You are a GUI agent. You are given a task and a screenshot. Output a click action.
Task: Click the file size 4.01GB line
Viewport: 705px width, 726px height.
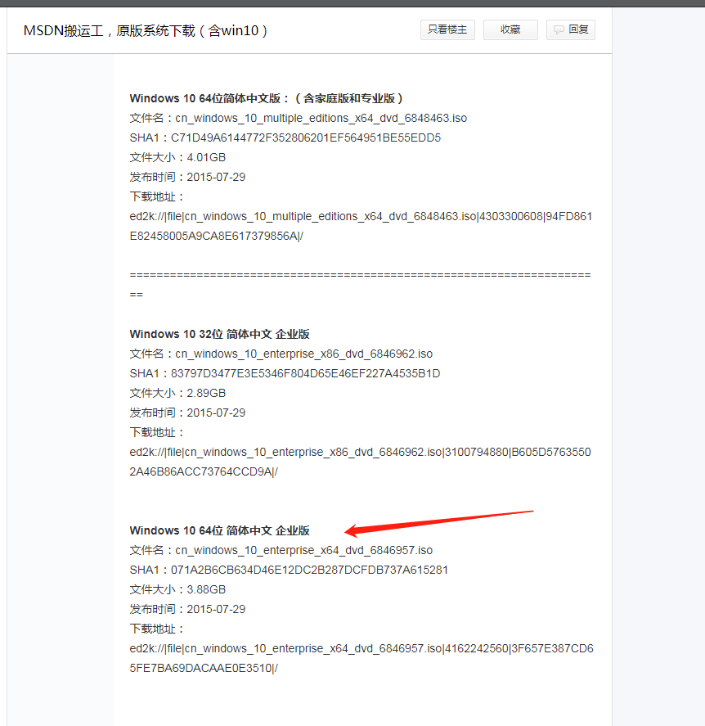(x=177, y=157)
